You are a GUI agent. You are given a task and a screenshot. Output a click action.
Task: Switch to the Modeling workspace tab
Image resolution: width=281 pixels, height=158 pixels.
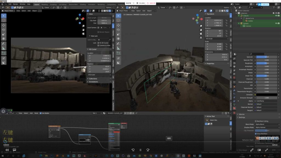pyautogui.click(x=44, y=4)
